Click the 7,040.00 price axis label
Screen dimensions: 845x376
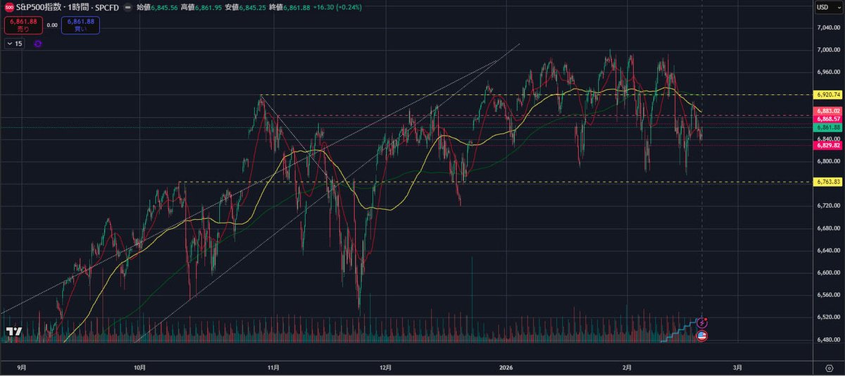[x=830, y=27]
